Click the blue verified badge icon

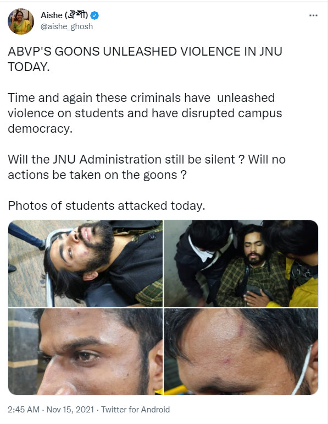[x=94, y=15]
